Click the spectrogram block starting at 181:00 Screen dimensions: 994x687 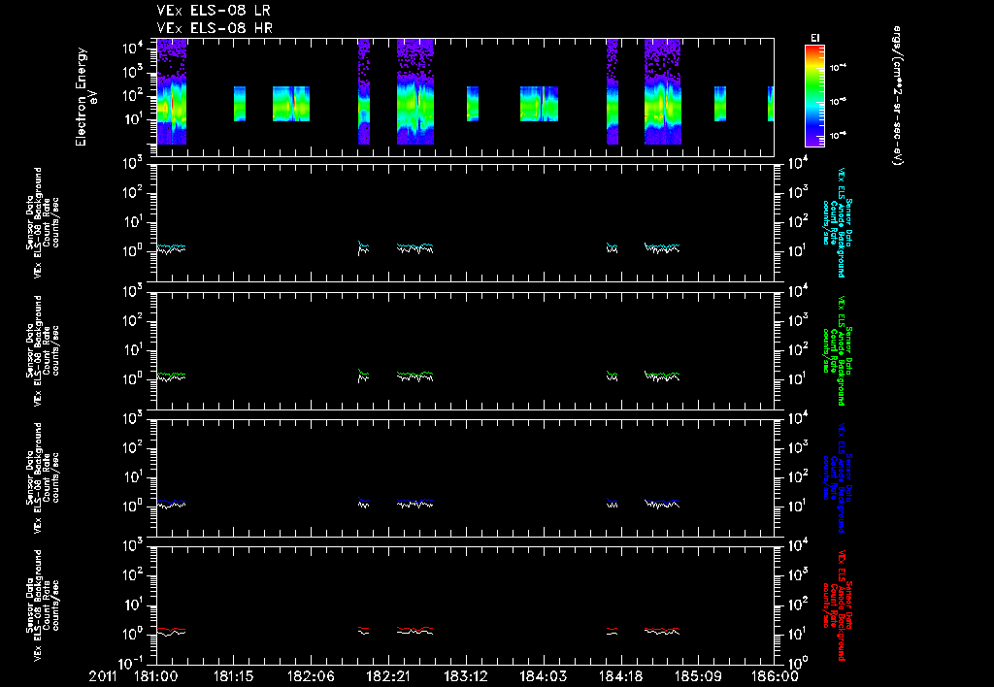pos(172,92)
